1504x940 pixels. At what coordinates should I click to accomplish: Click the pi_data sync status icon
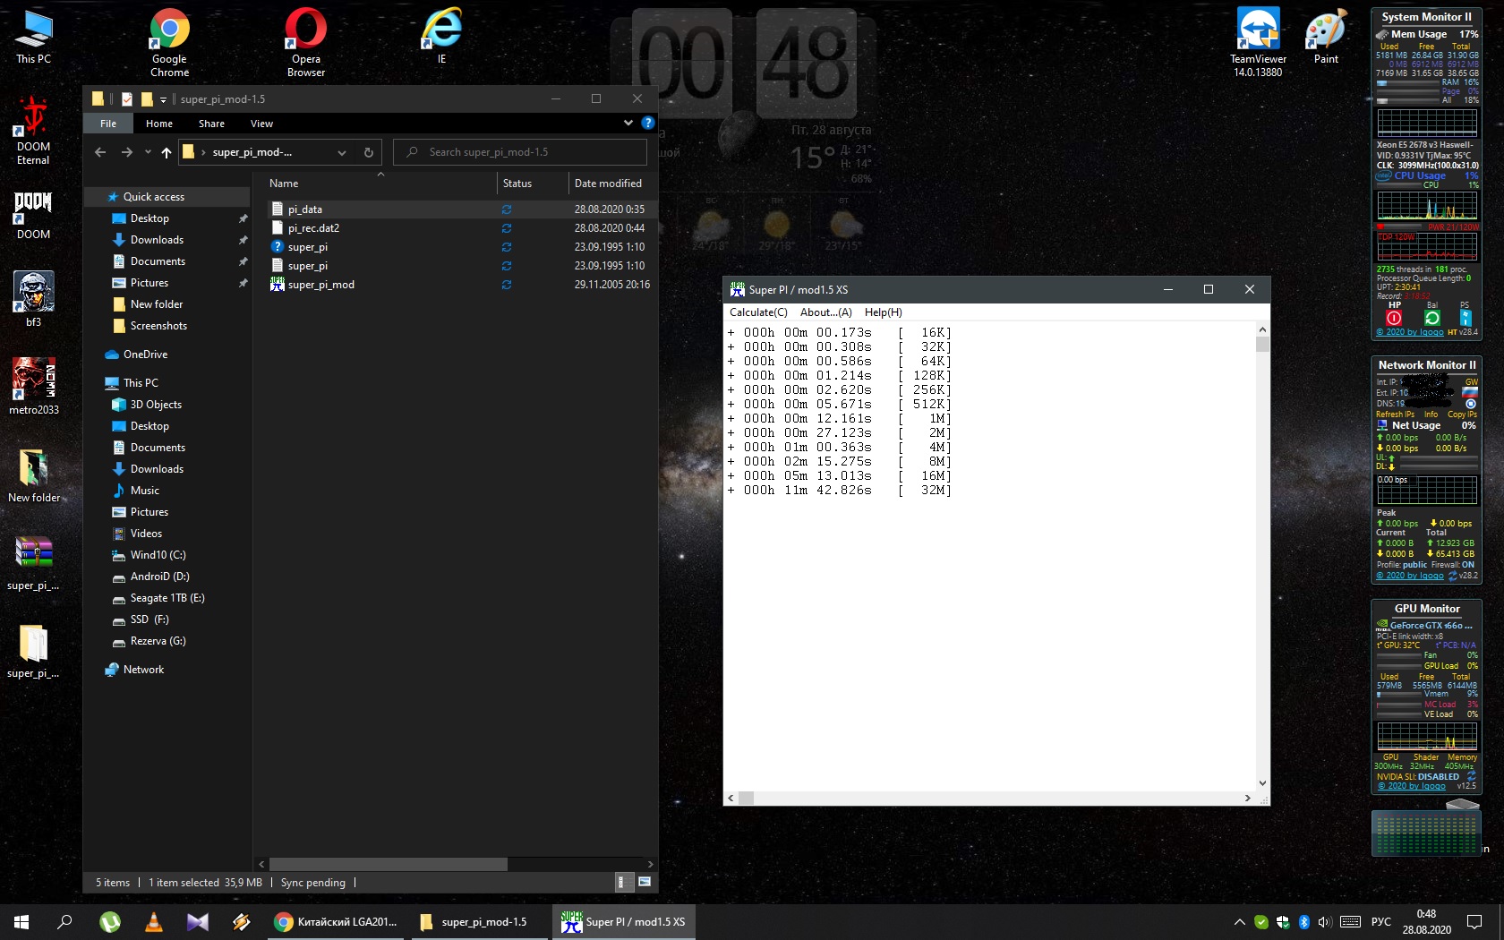507,209
